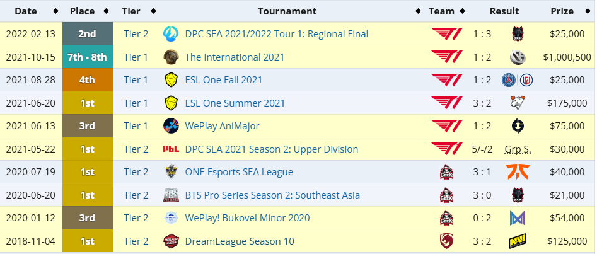Click the WePlay AniMajor tournament icon

(171, 126)
